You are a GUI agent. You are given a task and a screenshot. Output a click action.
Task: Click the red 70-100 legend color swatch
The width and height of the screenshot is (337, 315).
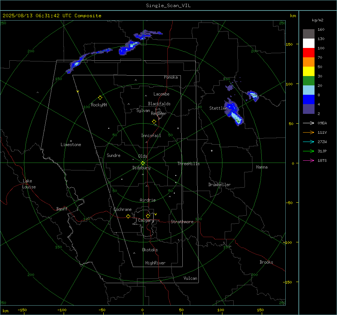(309, 53)
